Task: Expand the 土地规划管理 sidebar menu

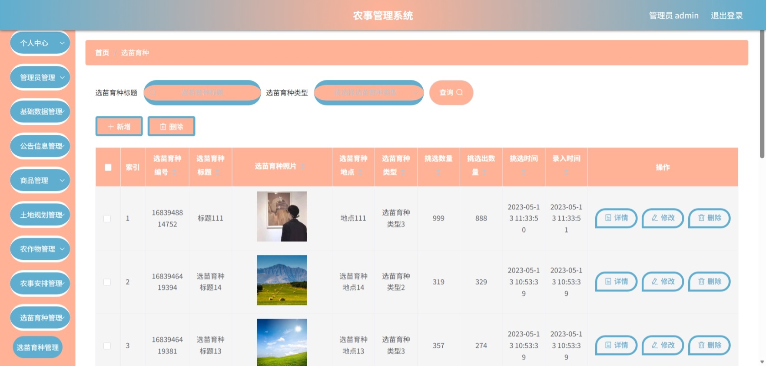Action: coord(40,215)
